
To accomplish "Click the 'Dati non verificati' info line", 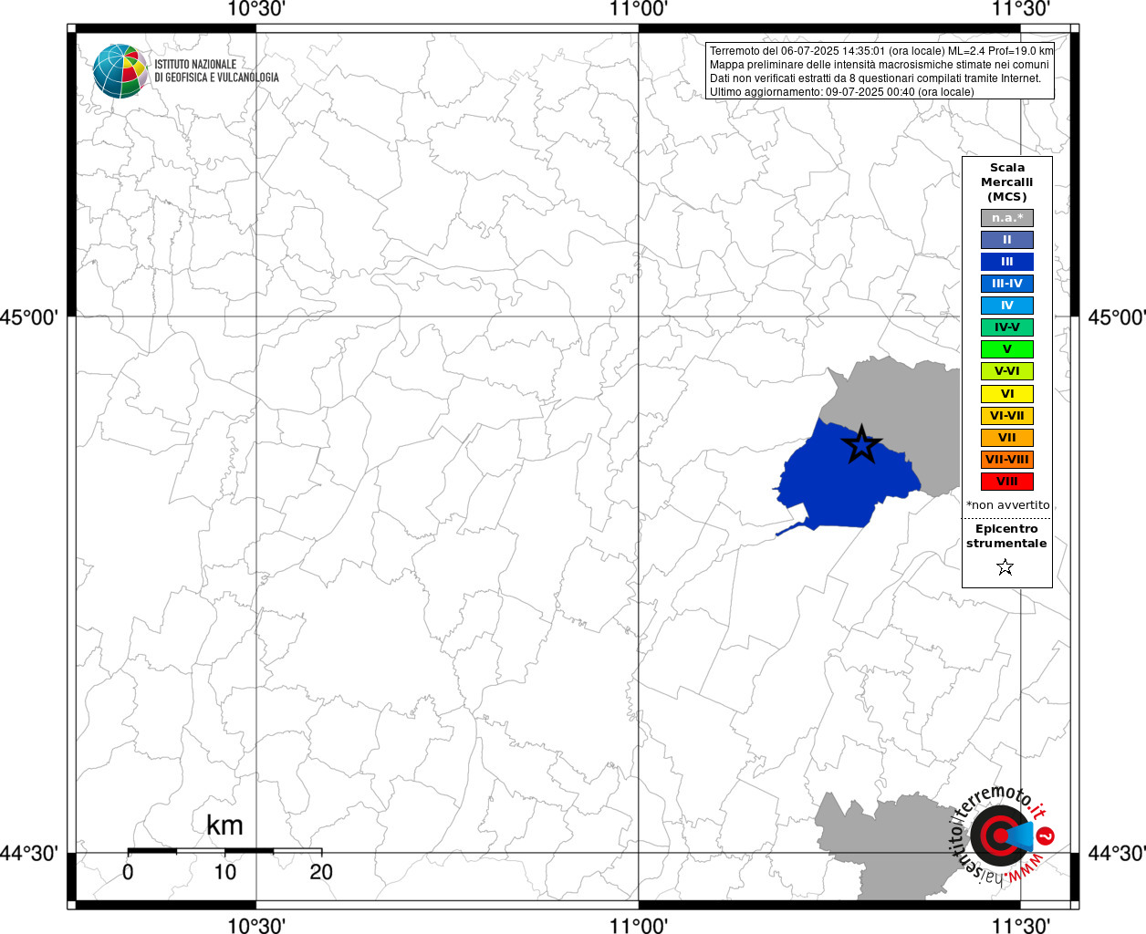I will [875, 78].
